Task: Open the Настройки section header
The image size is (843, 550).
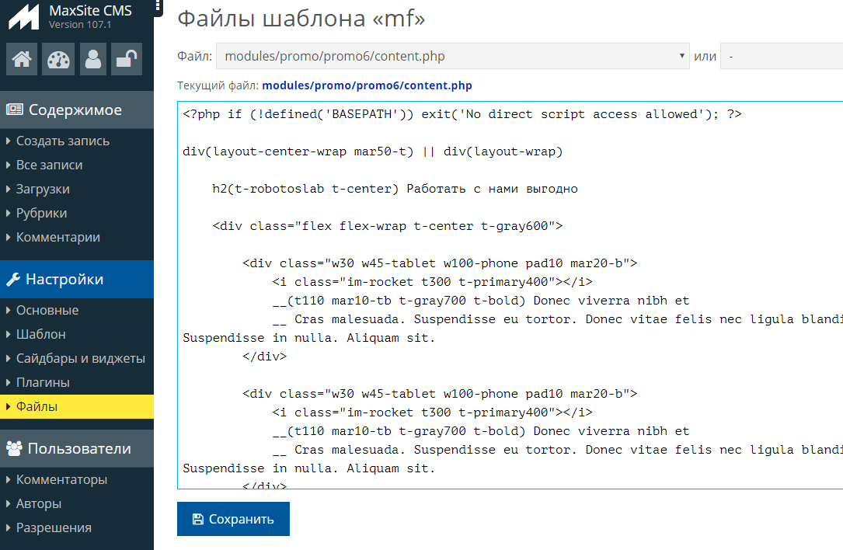Action: point(64,279)
